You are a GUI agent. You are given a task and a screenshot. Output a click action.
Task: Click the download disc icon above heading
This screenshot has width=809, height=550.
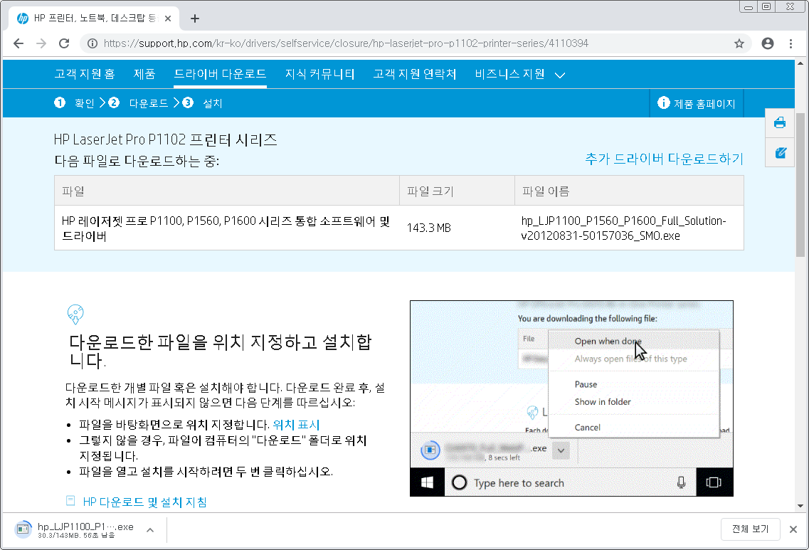pyautogui.click(x=75, y=314)
